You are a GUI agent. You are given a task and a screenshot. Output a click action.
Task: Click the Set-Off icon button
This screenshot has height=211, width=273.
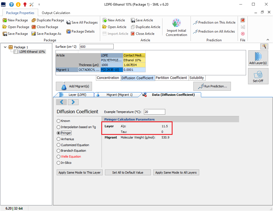[258, 76]
